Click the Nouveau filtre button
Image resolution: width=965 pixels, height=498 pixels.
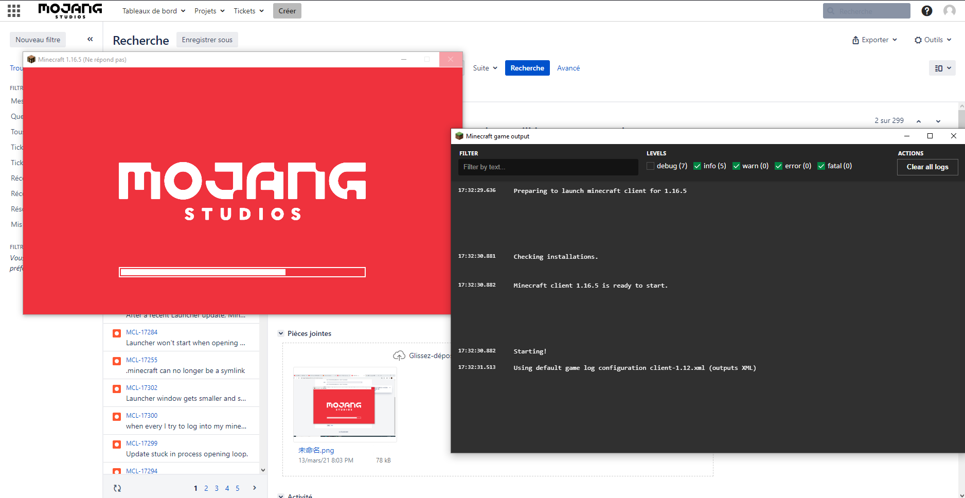click(x=38, y=40)
